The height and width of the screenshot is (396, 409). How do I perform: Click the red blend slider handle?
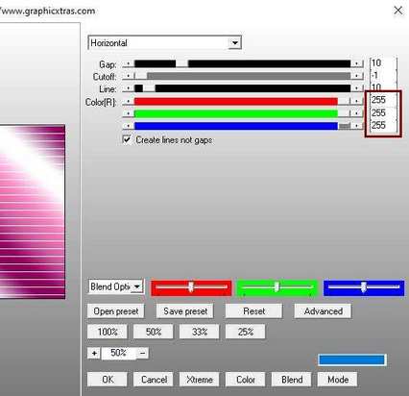(x=191, y=287)
